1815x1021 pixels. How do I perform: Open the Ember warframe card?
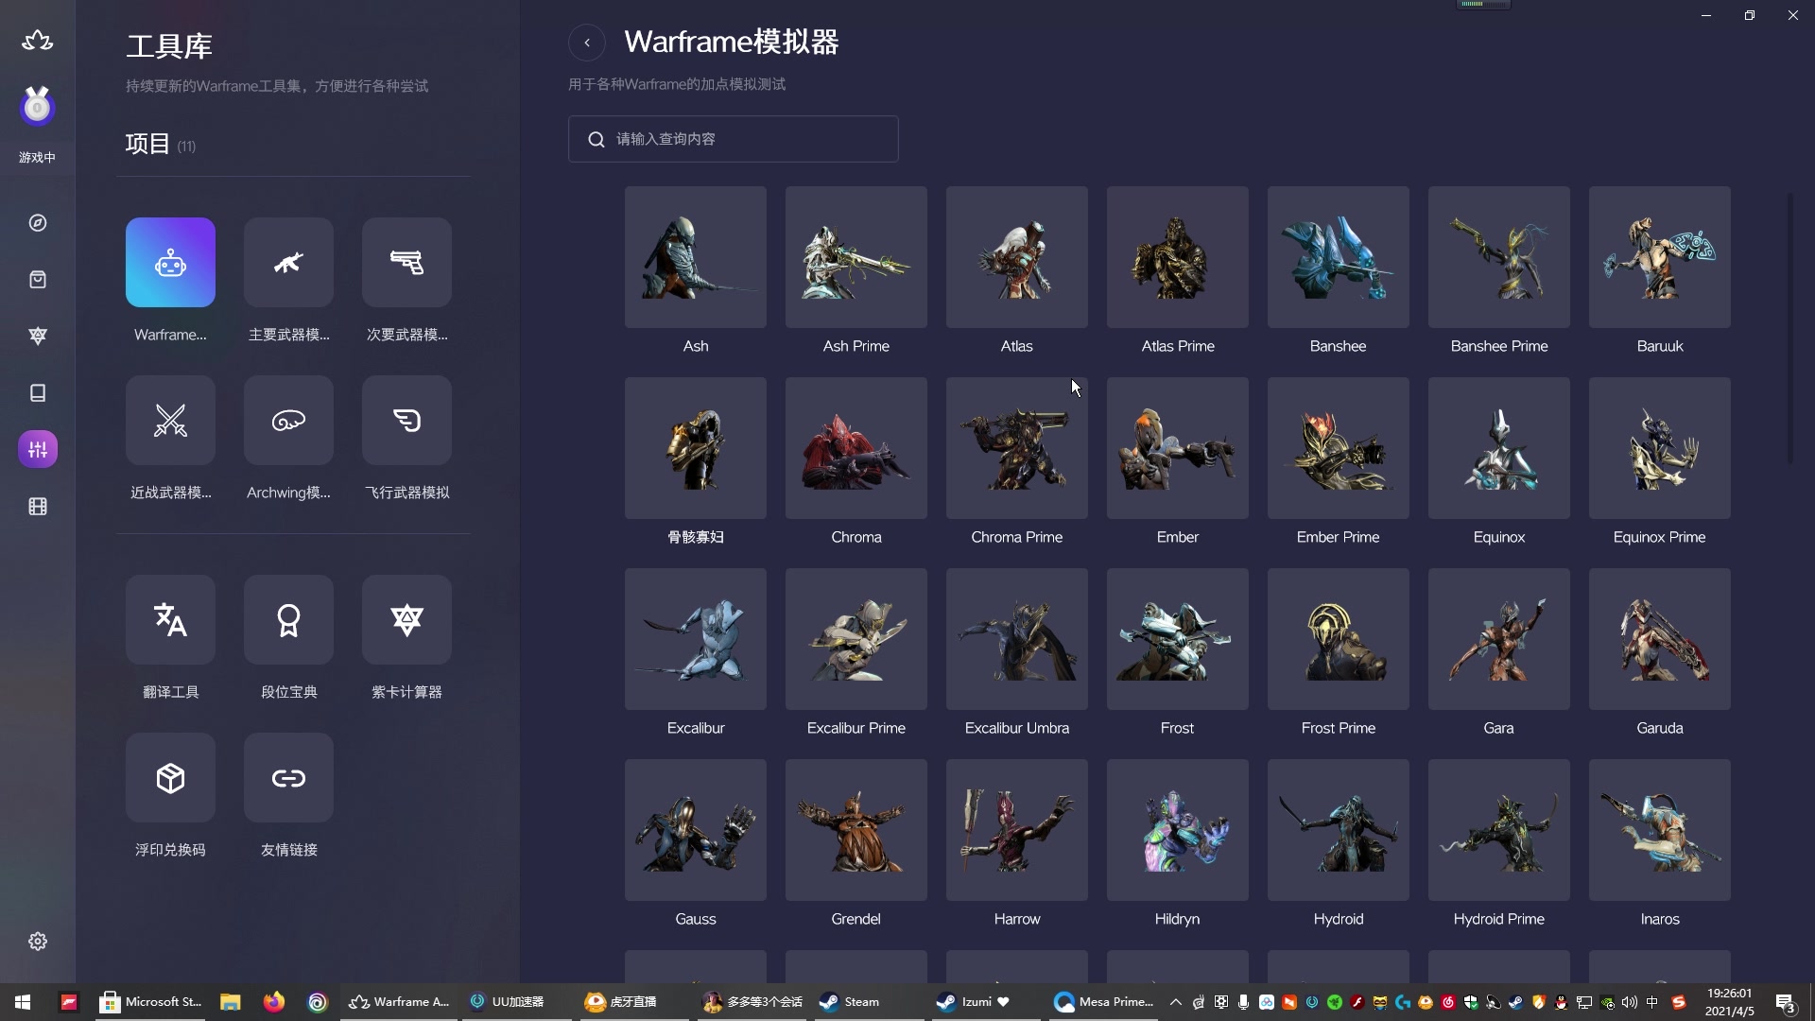pos(1178,448)
